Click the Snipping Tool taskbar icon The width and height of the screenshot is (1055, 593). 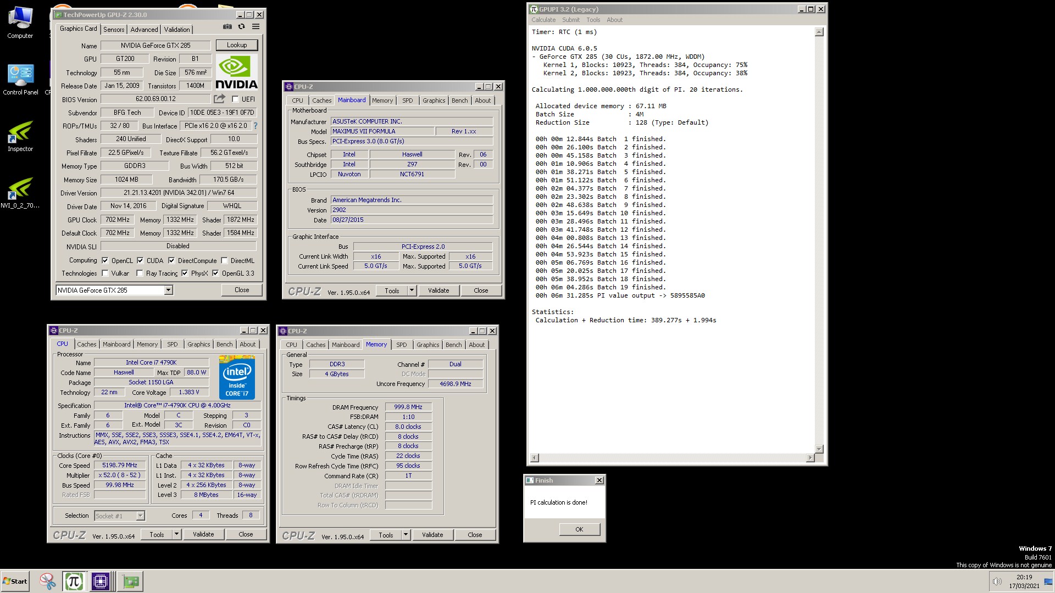coord(48,581)
